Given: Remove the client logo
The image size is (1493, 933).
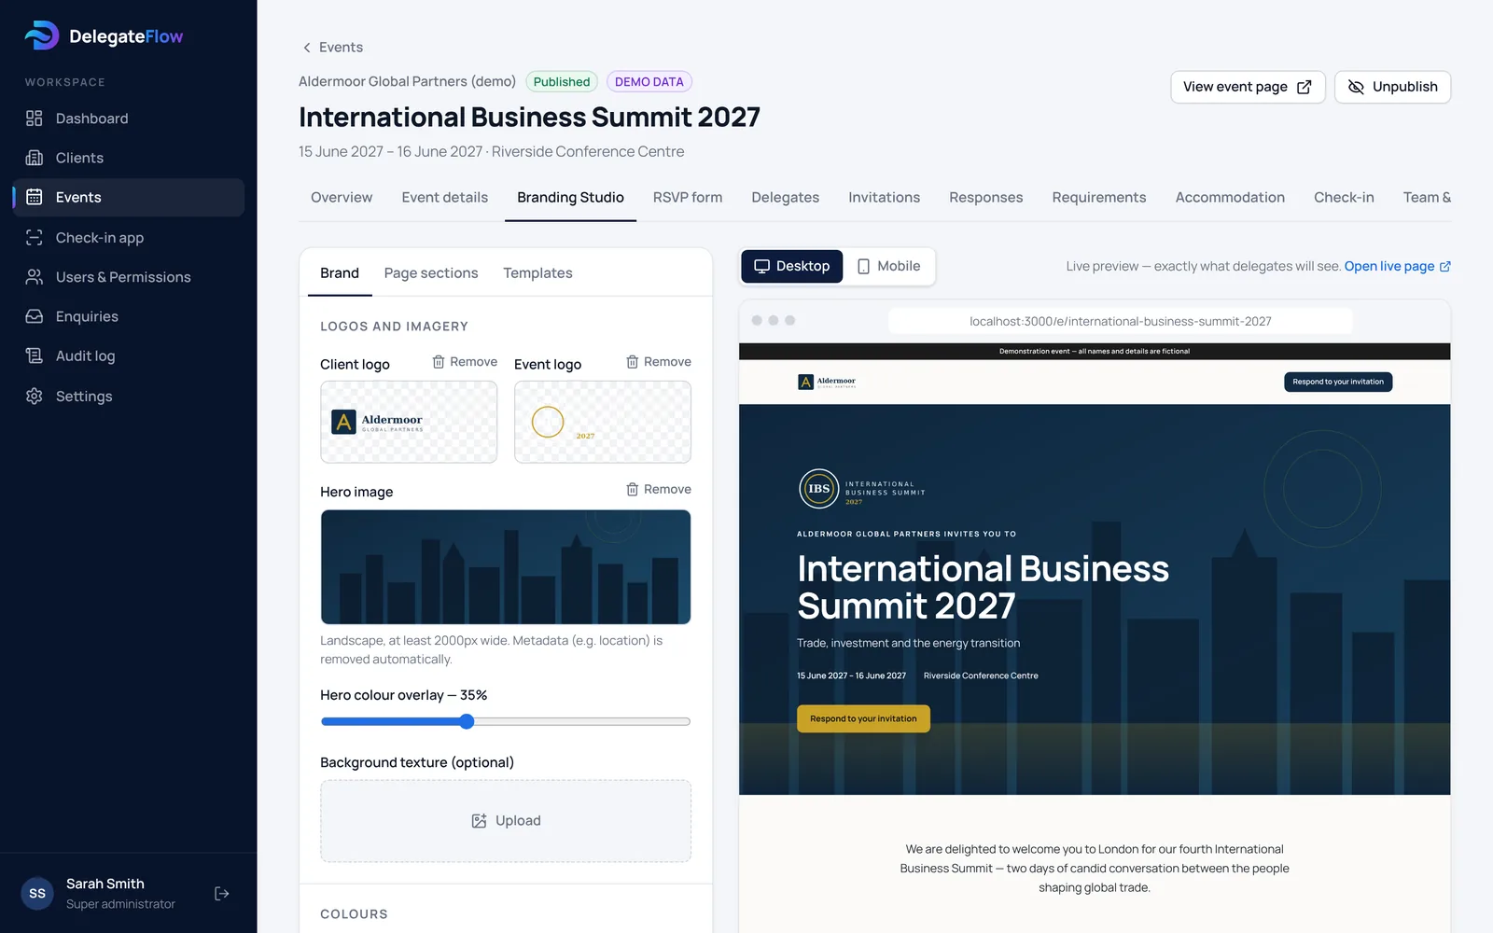Looking at the screenshot, I should coord(465,362).
